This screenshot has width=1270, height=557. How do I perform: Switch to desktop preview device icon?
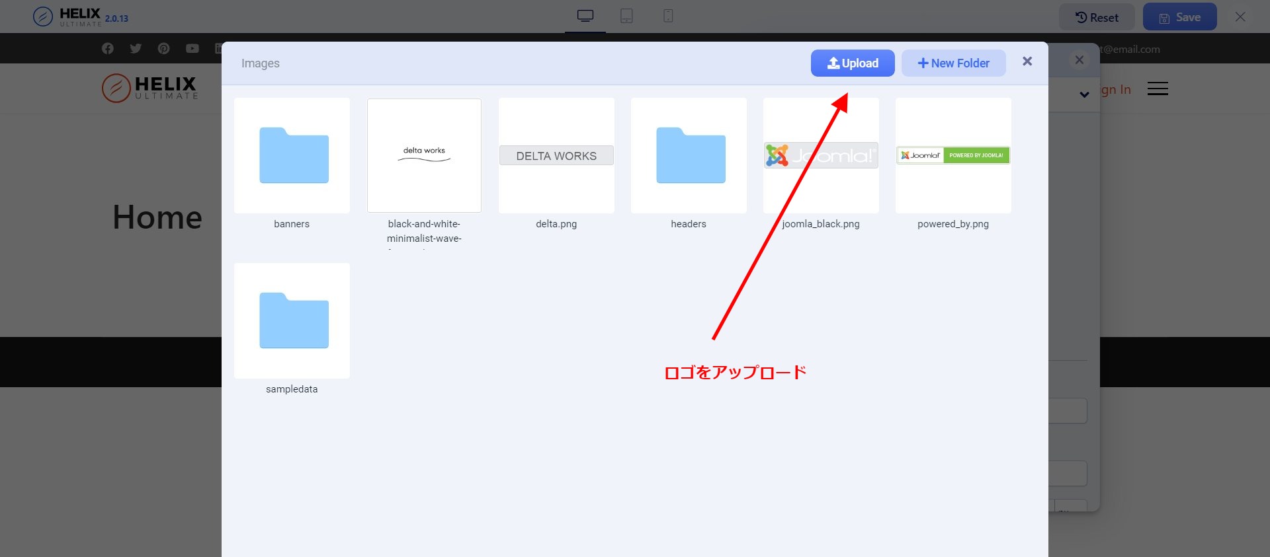pyautogui.click(x=585, y=16)
